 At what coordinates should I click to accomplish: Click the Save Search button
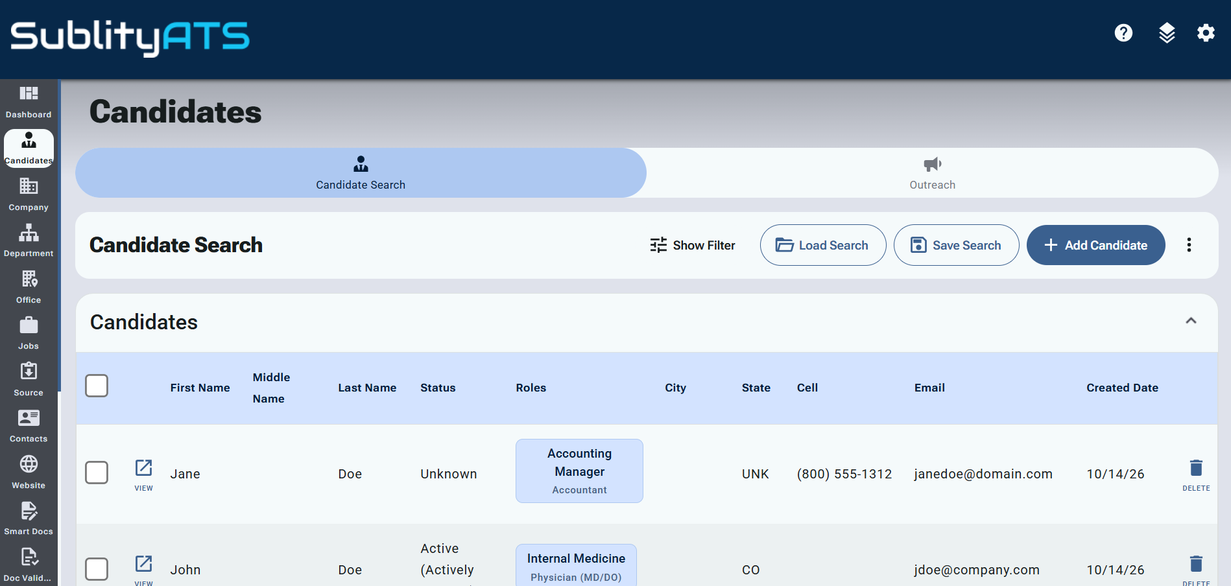[x=957, y=245]
